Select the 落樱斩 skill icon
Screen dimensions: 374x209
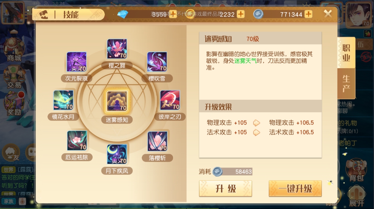pos(157,141)
